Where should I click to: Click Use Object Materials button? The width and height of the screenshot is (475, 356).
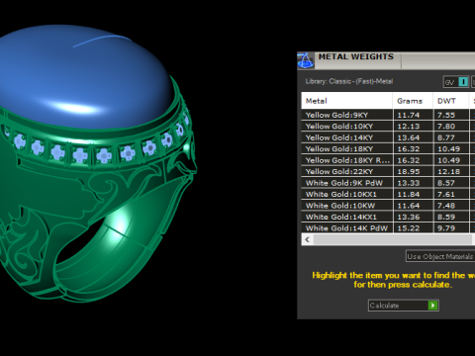(x=440, y=256)
